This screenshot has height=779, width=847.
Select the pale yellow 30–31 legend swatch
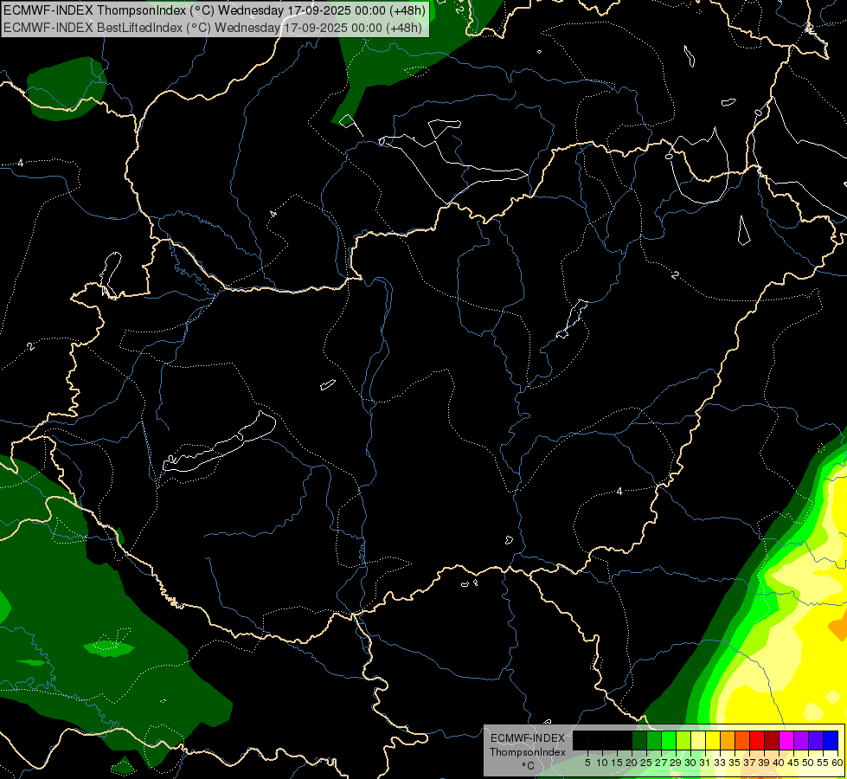click(x=698, y=740)
